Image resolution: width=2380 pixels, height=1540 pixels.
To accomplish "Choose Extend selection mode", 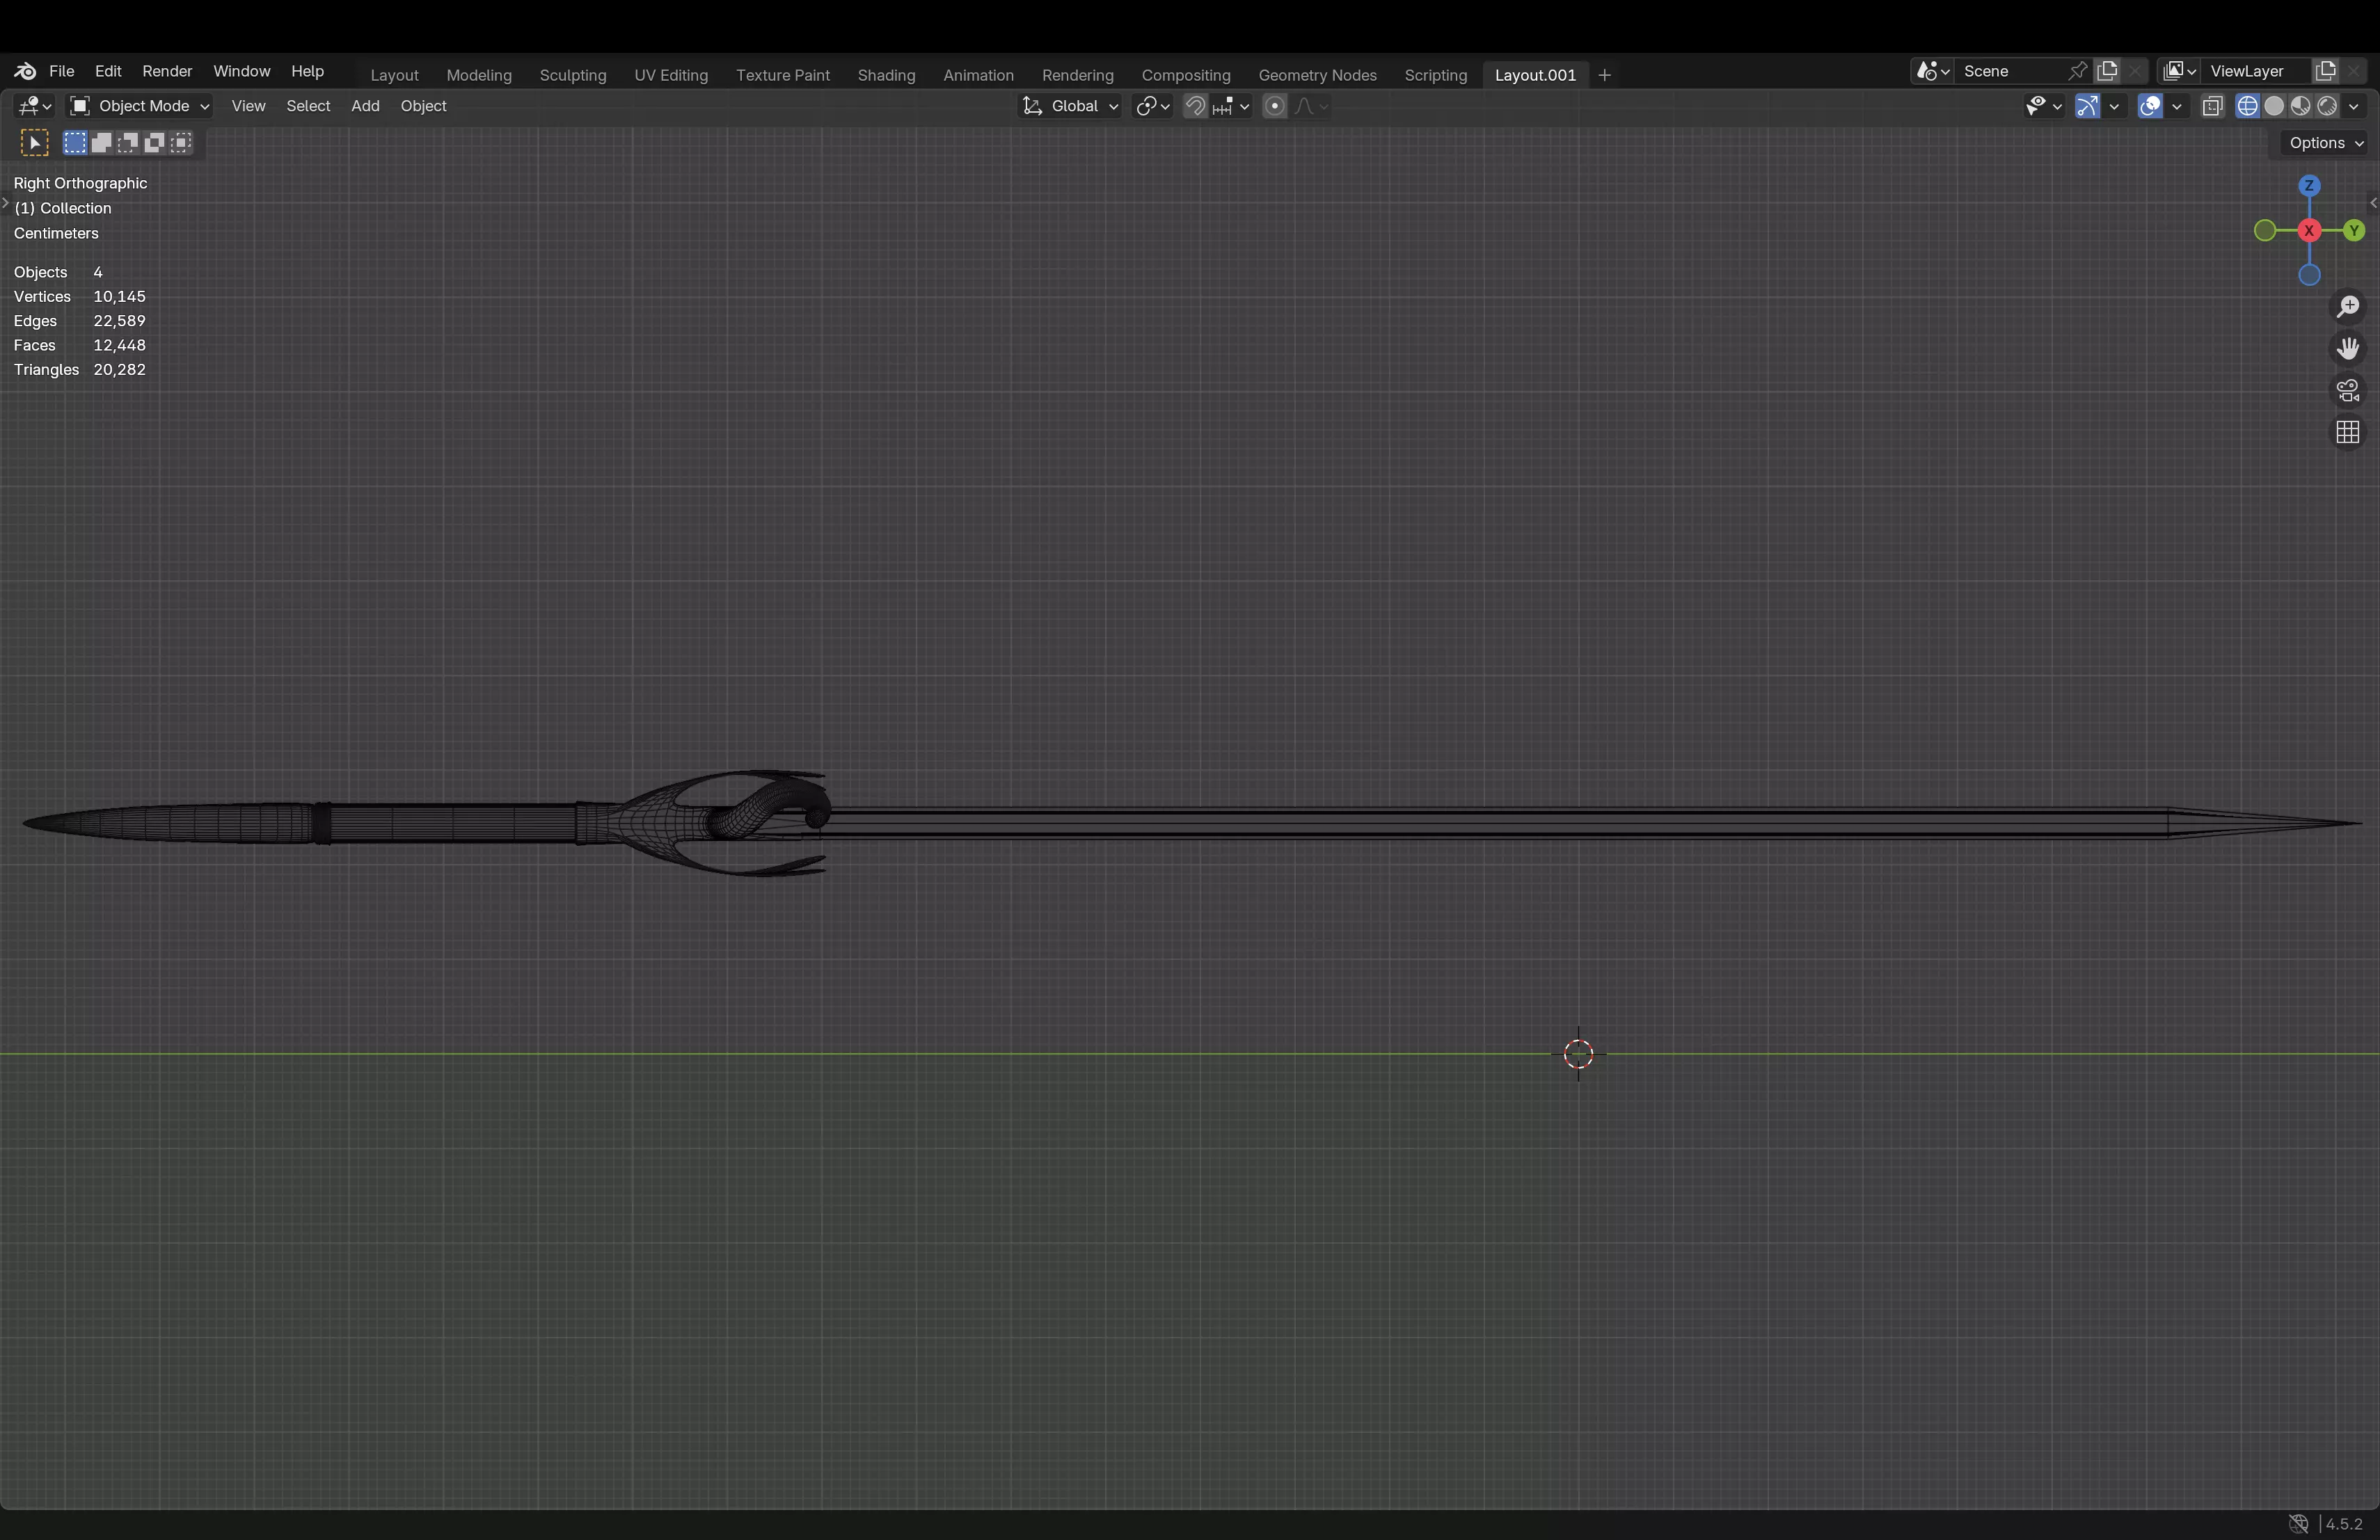I will [x=101, y=143].
